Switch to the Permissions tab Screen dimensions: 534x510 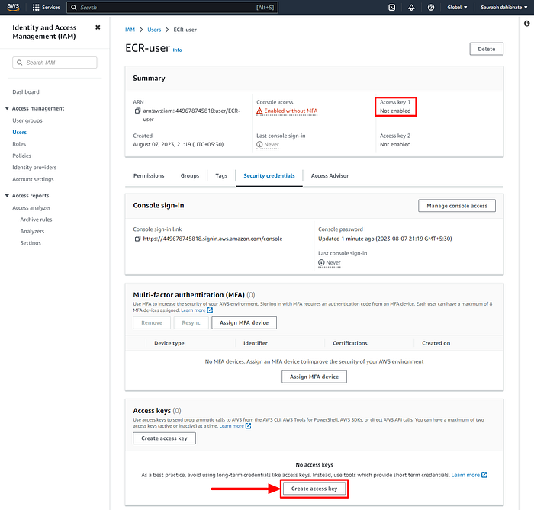click(149, 175)
